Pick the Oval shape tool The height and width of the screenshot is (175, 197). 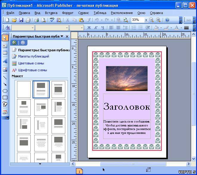coord(5,91)
